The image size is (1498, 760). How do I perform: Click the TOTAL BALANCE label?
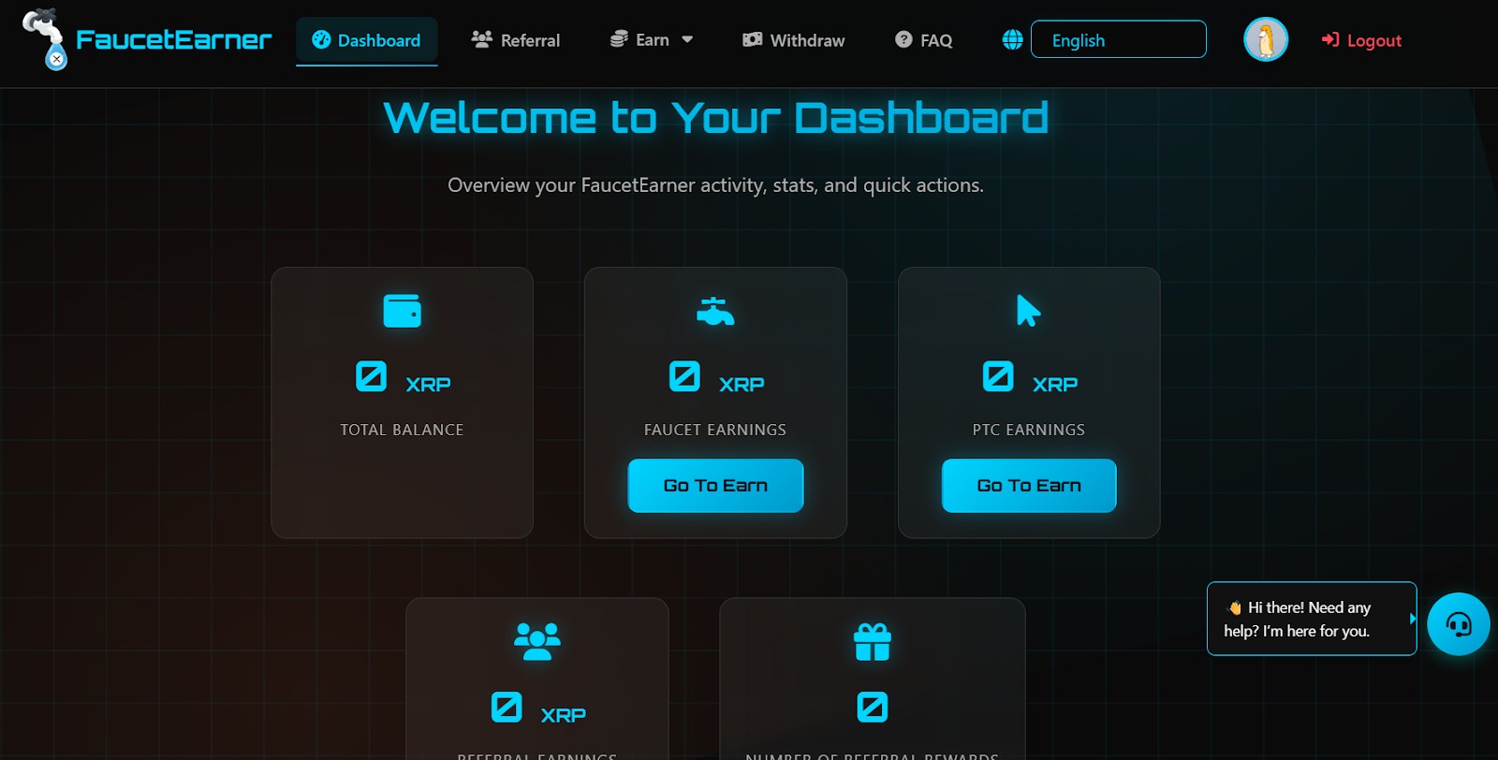click(403, 430)
